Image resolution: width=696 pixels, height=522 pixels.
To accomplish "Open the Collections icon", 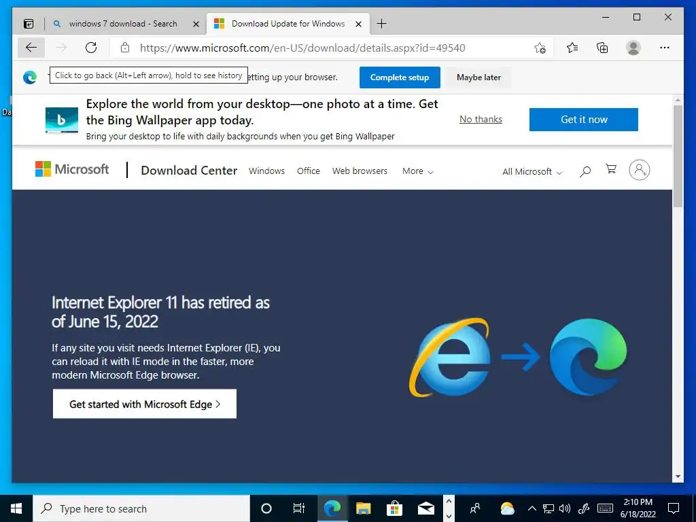I will coord(602,48).
